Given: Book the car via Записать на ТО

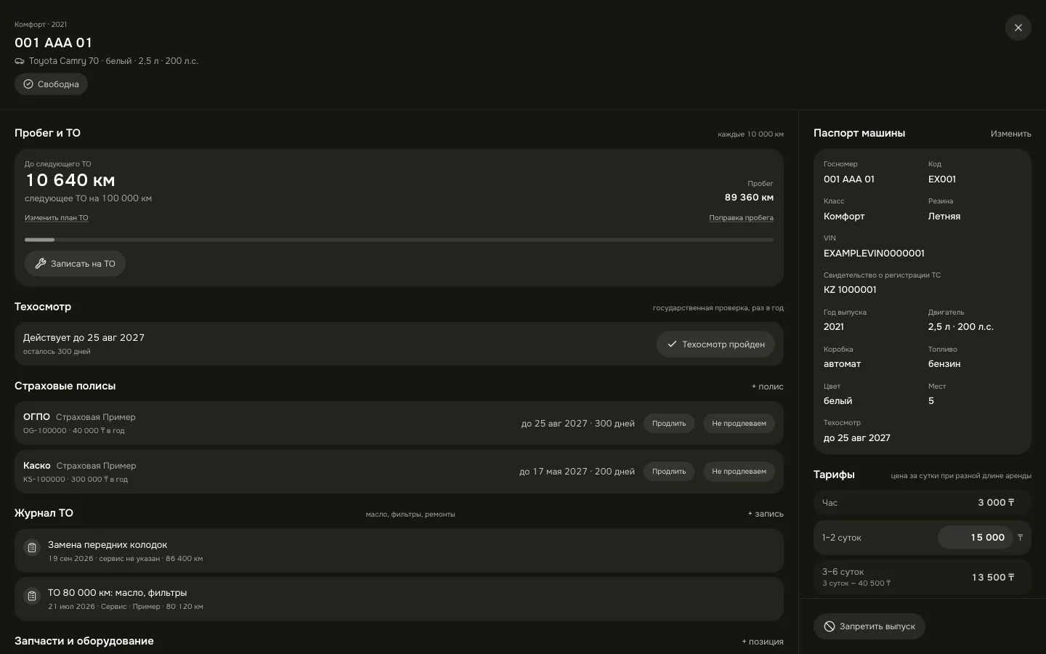Looking at the screenshot, I should pyautogui.click(x=75, y=264).
